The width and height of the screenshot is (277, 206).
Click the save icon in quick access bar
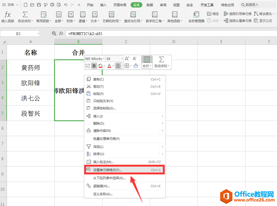pos(39,5)
